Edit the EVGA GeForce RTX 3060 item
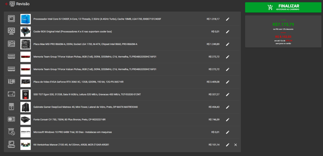 pos(227,82)
